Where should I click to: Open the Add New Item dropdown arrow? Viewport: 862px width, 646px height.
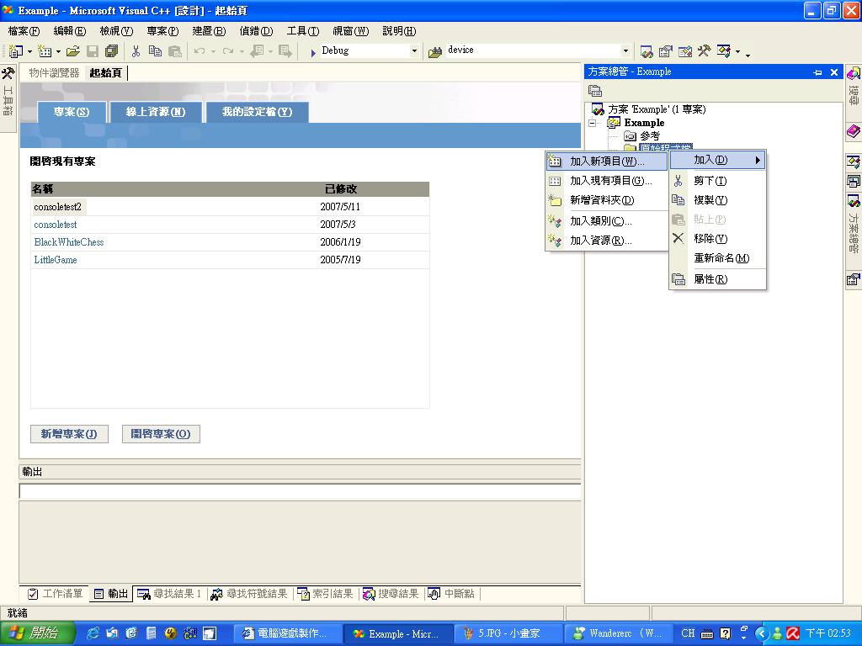58,51
